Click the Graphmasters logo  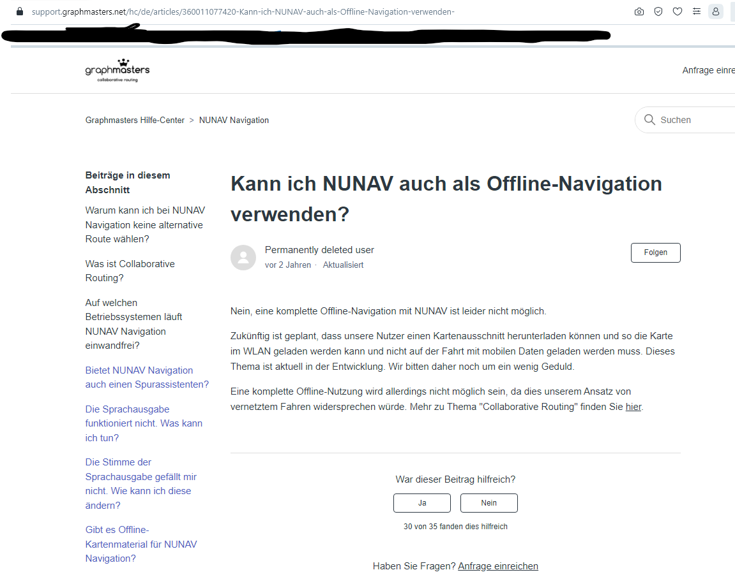tap(117, 70)
